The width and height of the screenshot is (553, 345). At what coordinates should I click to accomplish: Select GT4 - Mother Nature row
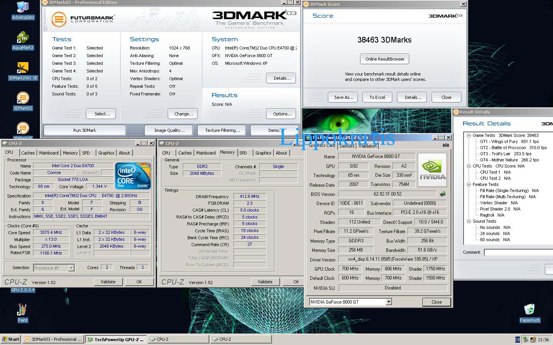point(509,160)
